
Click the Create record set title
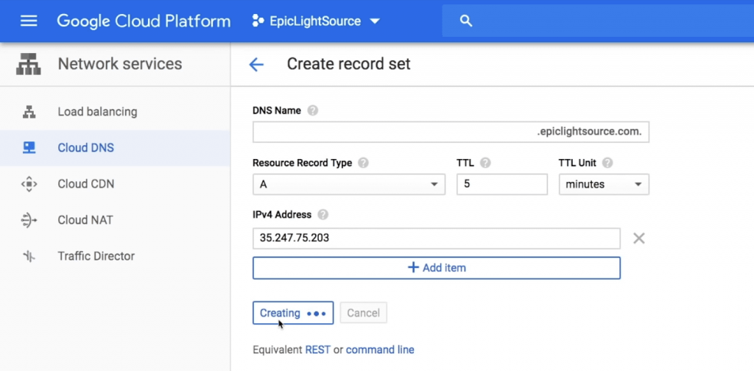348,64
